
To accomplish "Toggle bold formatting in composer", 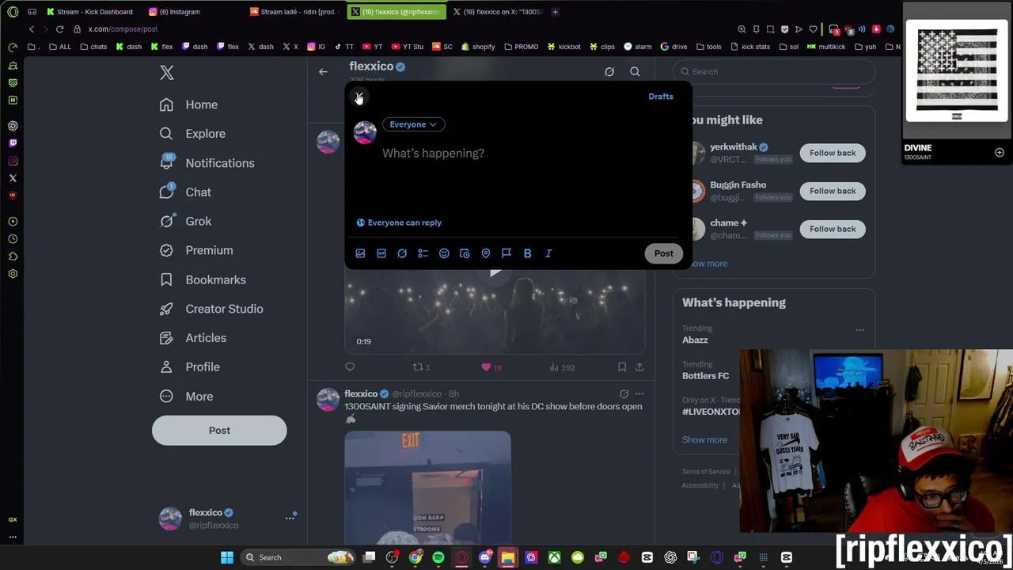I will point(527,253).
